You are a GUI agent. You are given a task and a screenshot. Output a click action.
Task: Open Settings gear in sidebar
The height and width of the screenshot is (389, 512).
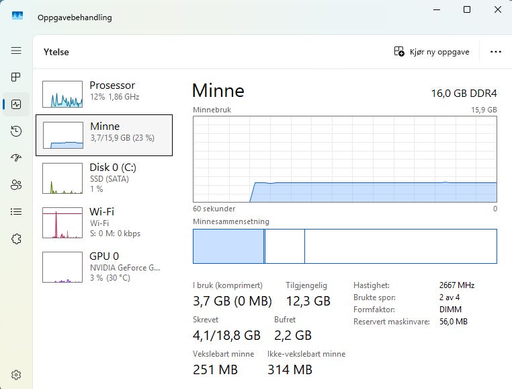click(x=16, y=375)
